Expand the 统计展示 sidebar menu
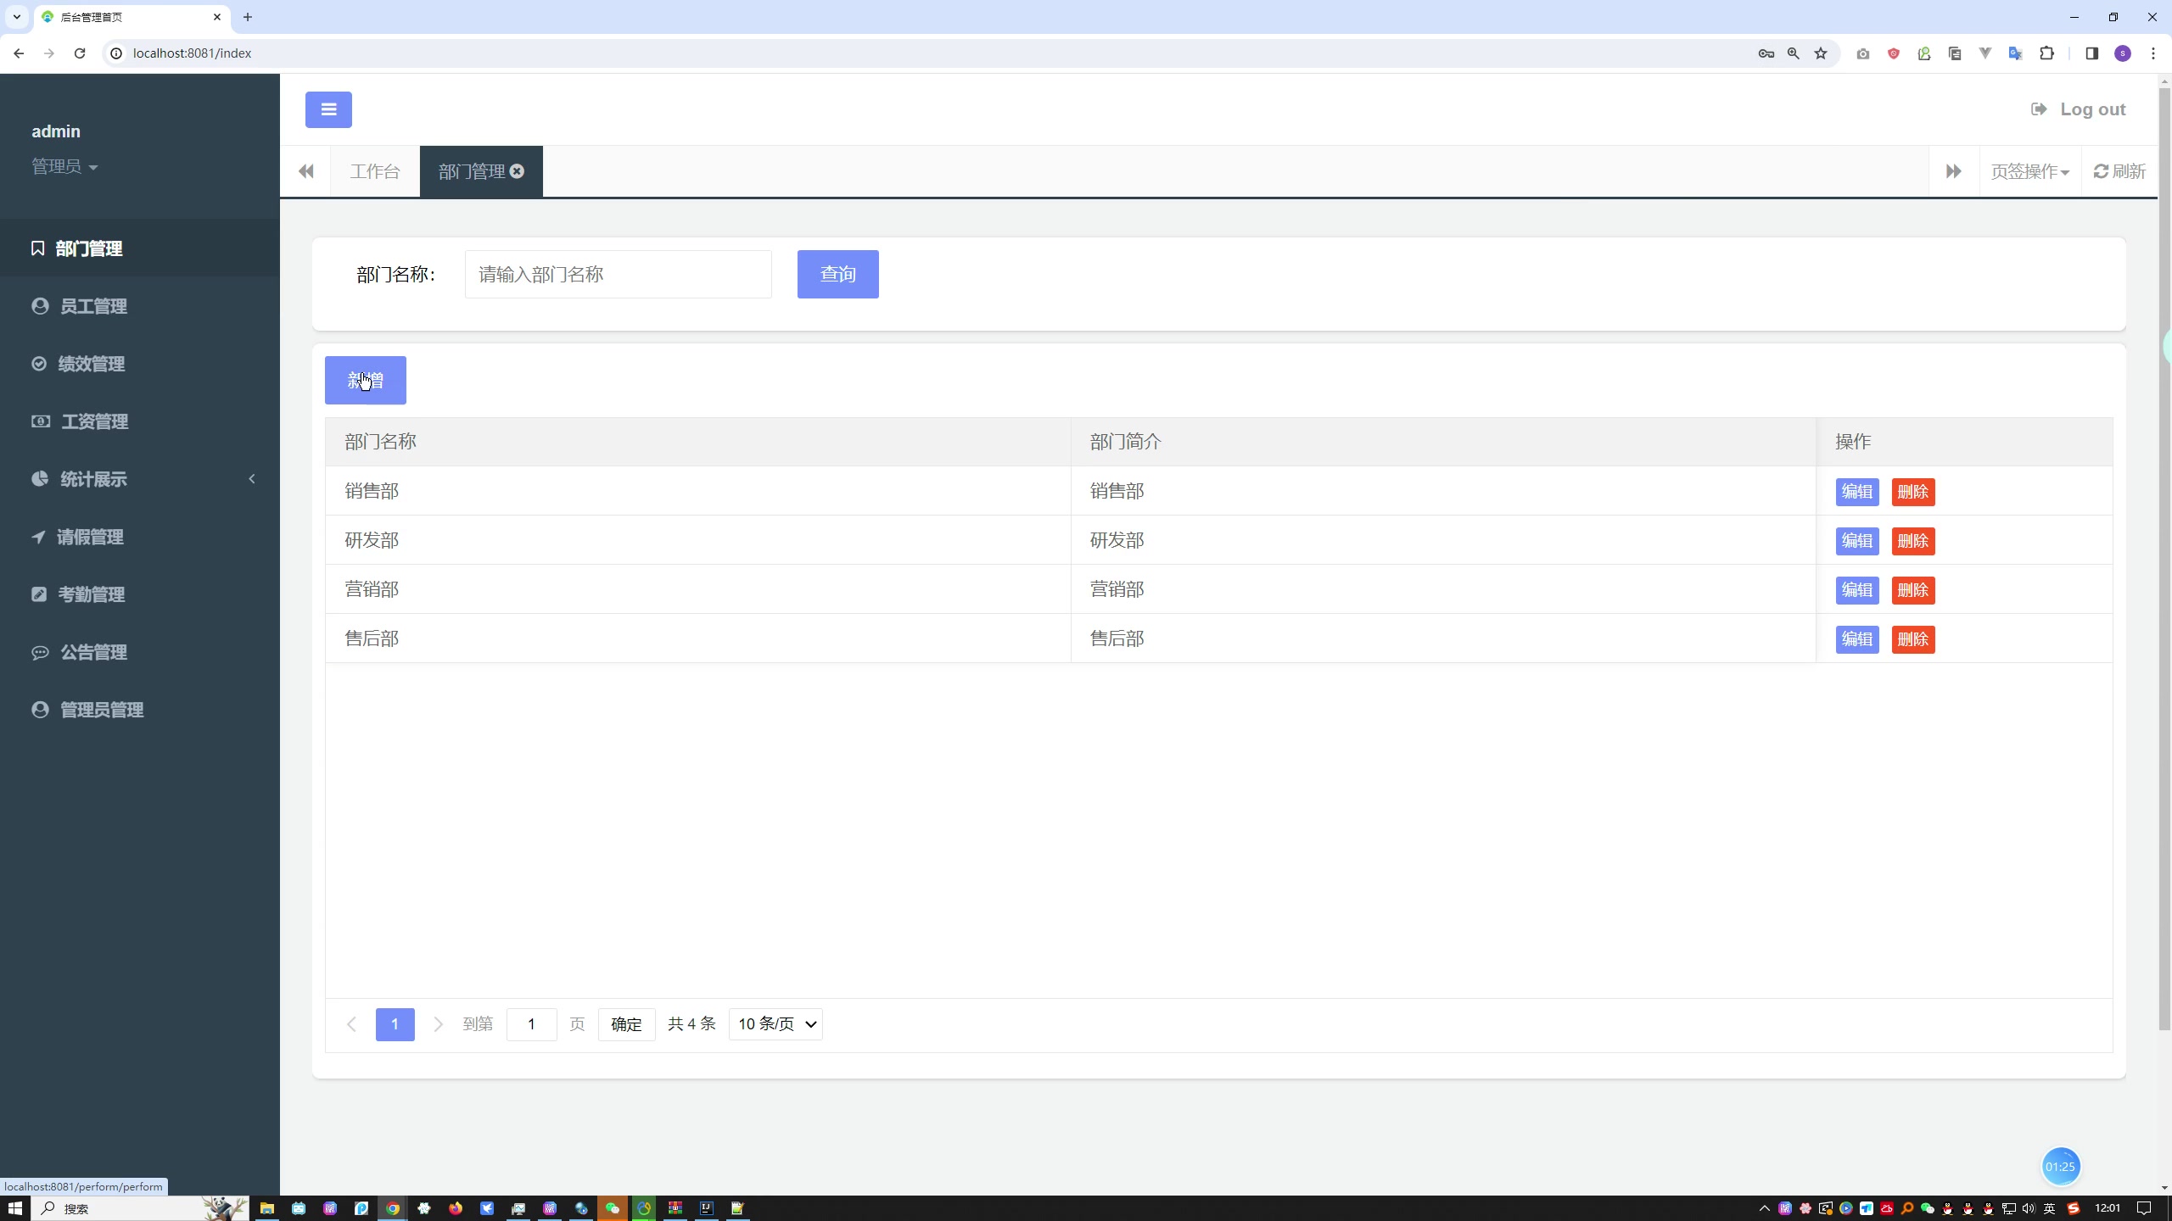 coord(140,479)
